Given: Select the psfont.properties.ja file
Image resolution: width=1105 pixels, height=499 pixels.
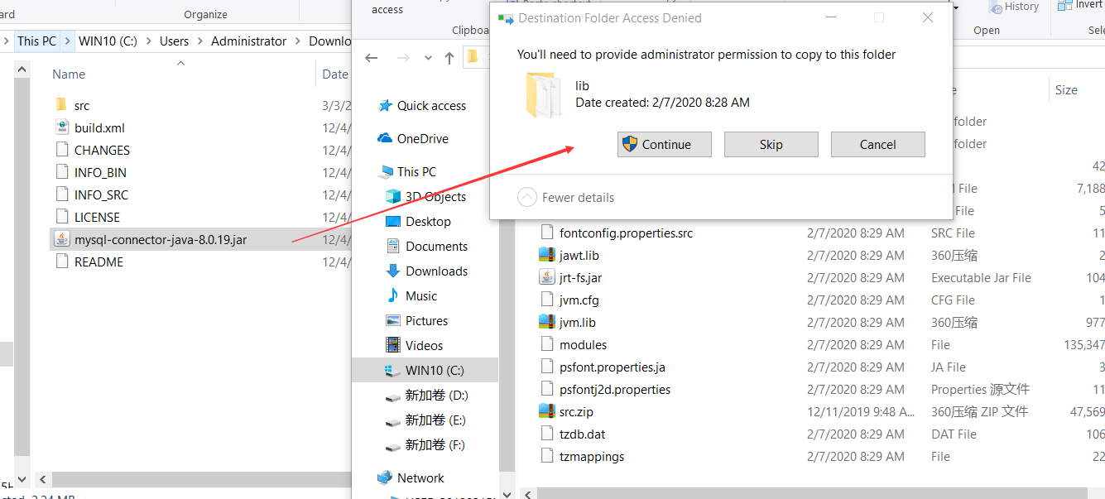Looking at the screenshot, I should point(613,367).
